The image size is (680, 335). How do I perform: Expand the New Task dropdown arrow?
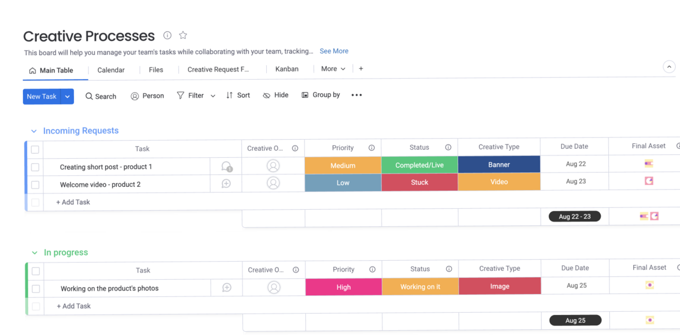tap(67, 97)
